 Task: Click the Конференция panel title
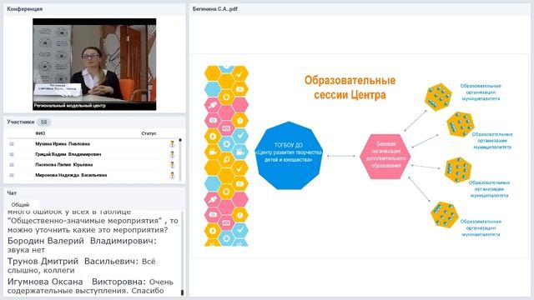[x=24, y=9]
